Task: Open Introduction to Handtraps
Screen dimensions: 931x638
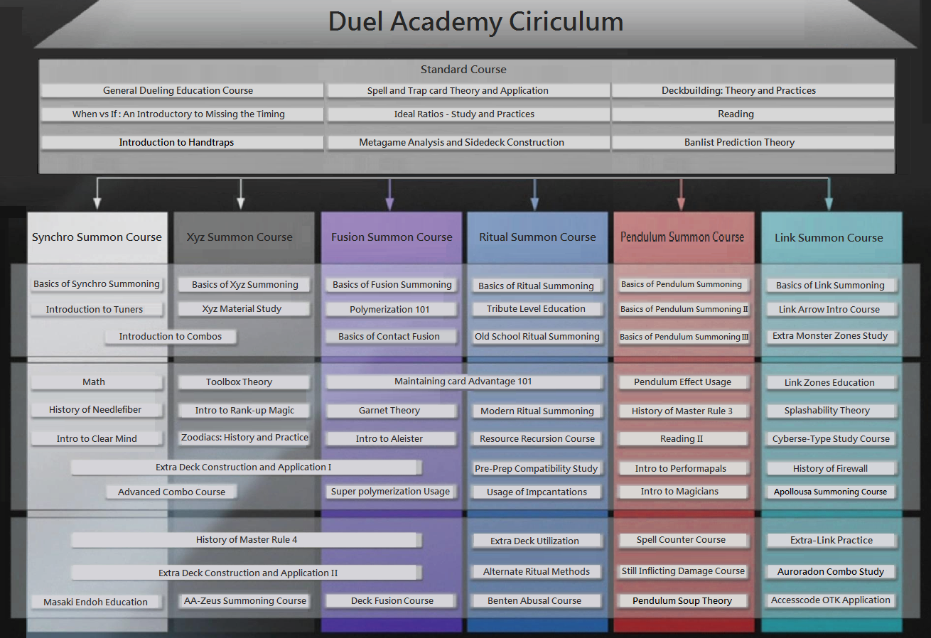Action: pos(182,142)
